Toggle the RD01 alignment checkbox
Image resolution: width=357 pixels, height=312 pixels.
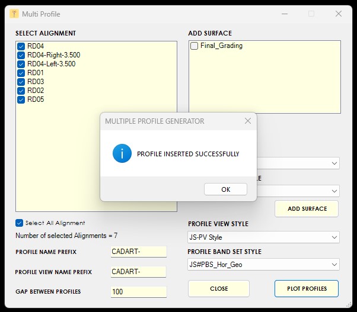click(x=21, y=73)
